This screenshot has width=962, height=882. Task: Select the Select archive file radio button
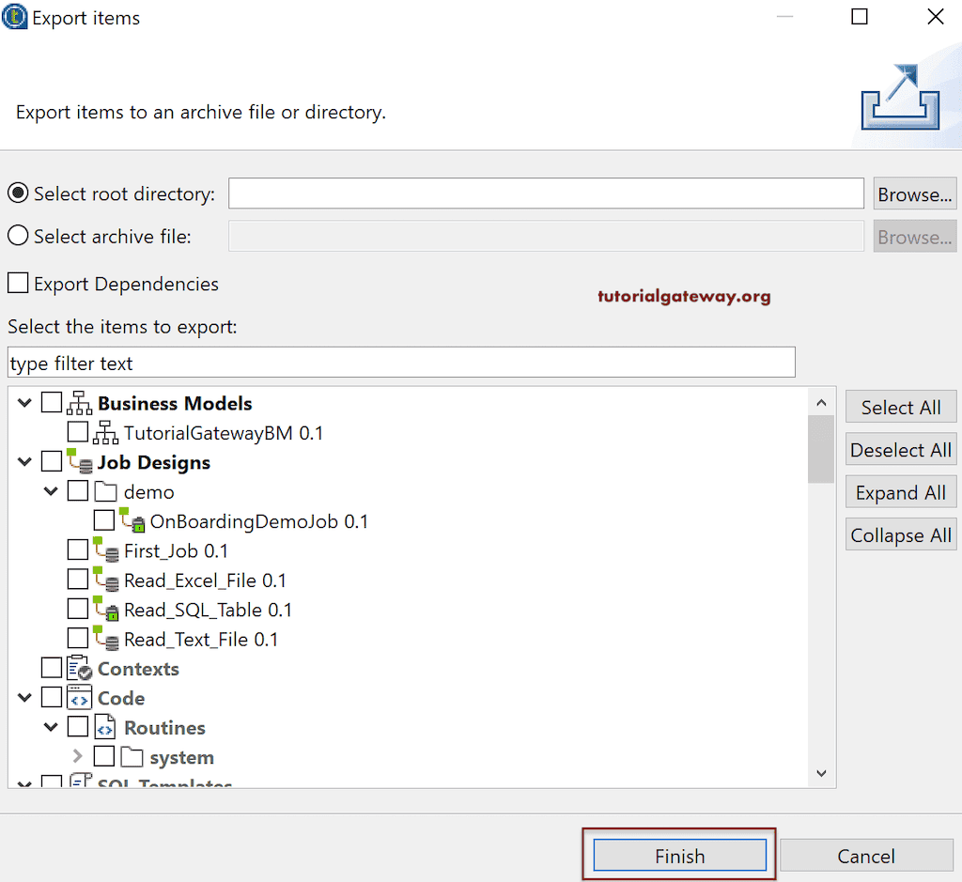tap(16, 236)
